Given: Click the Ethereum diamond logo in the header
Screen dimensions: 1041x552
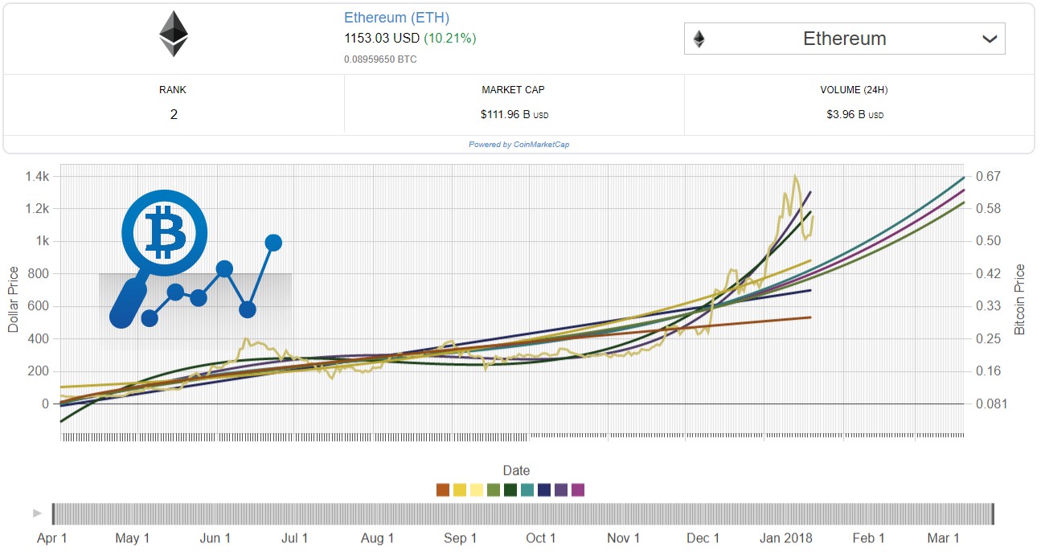Looking at the screenshot, I should [173, 33].
